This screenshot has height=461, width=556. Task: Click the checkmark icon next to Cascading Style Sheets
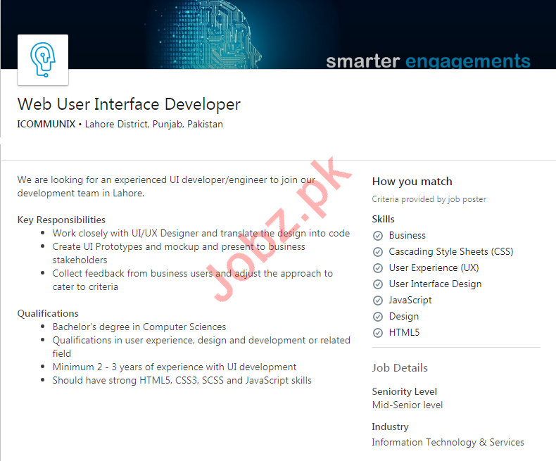pos(378,252)
